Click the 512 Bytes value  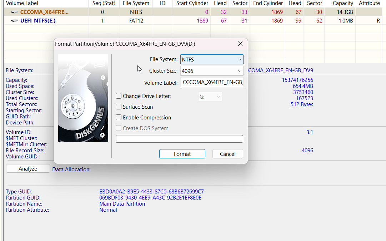tap(302, 104)
